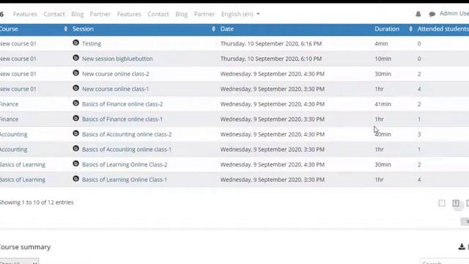The width and height of the screenshot is (469, 264).
Task: Open the Show entries dropdown under Course summary
Action: [19, 262]
